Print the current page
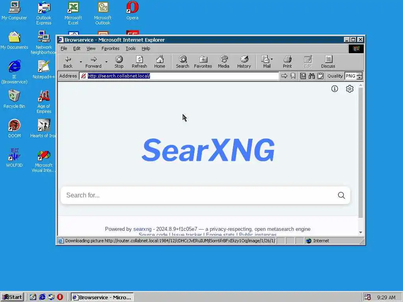The height and width of the screenshot is (302, 403). tap(287, 62)
